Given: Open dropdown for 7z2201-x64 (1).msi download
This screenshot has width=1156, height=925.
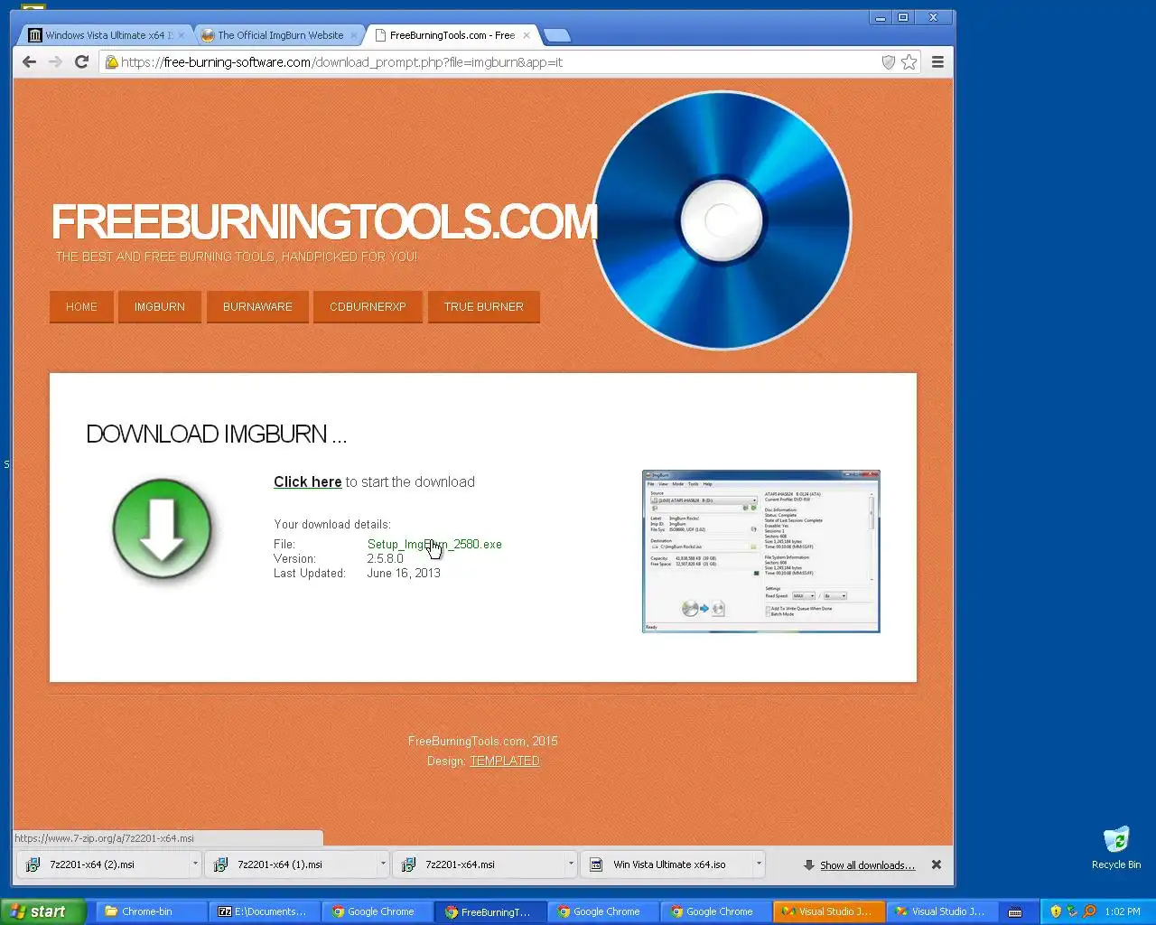Looking at the screenshot, I should 383,864.
